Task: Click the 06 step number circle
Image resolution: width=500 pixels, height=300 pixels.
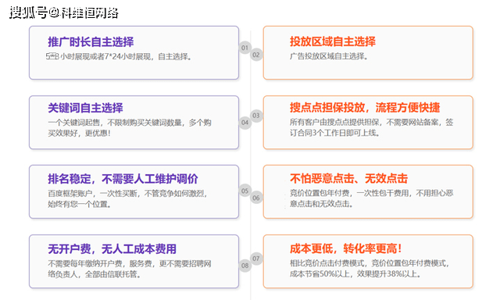Action: pos(256,198)
